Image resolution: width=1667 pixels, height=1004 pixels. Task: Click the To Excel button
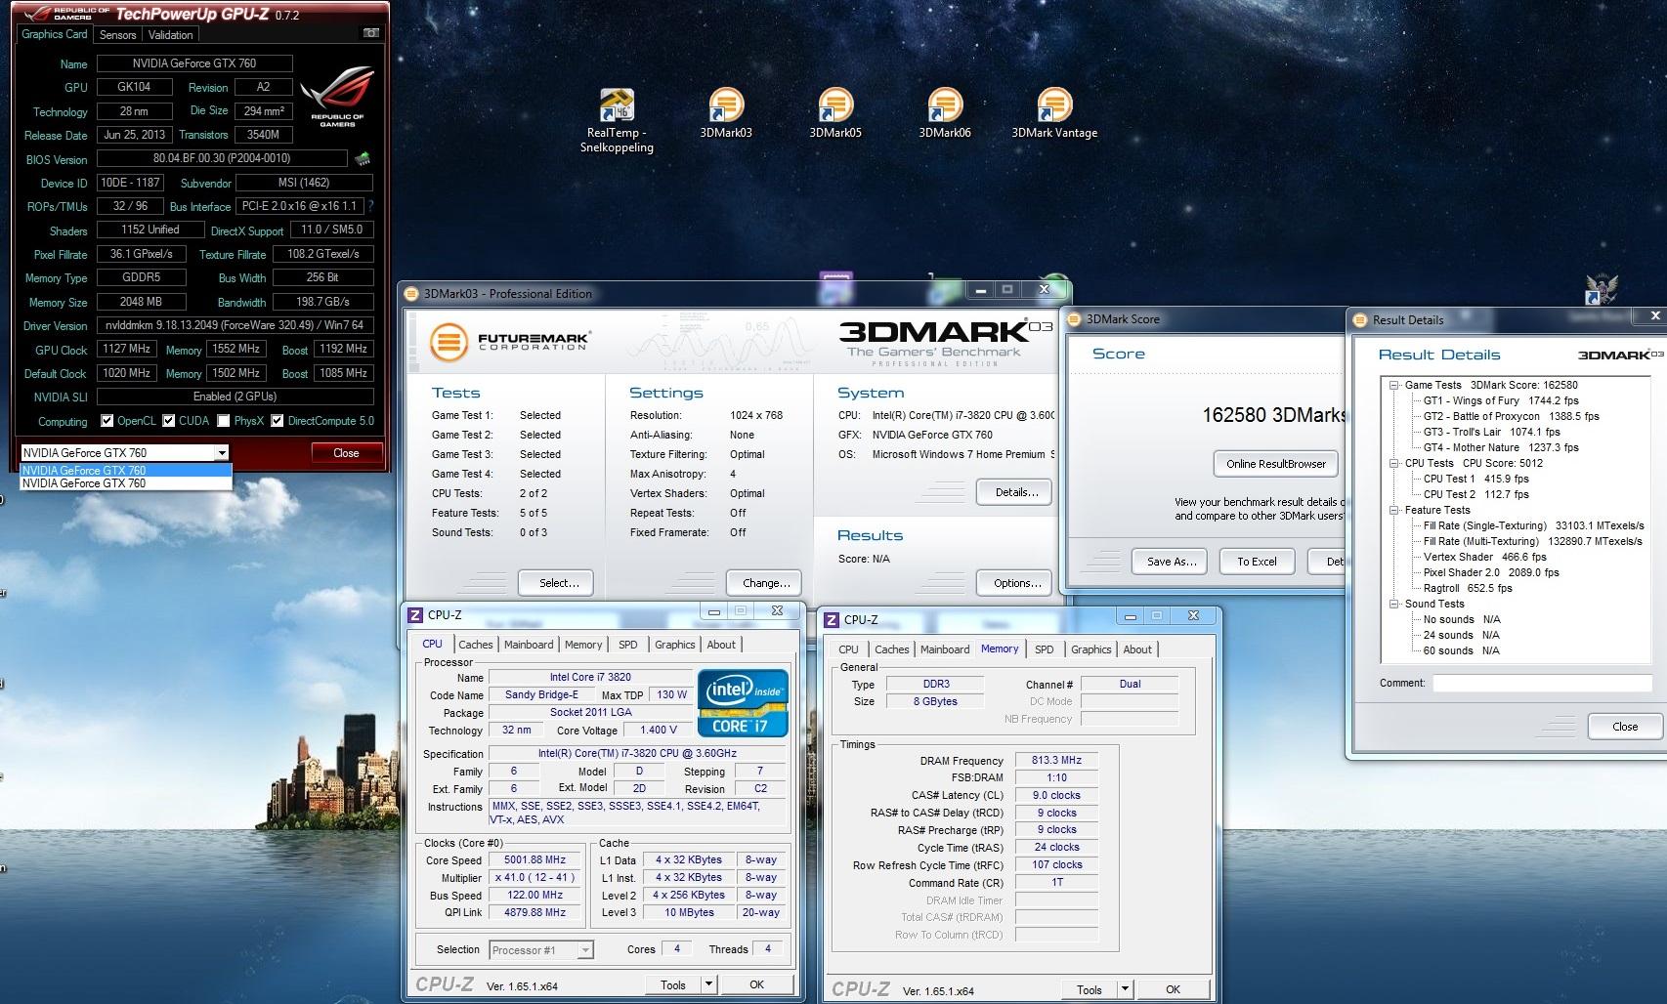coord(1257,562)
